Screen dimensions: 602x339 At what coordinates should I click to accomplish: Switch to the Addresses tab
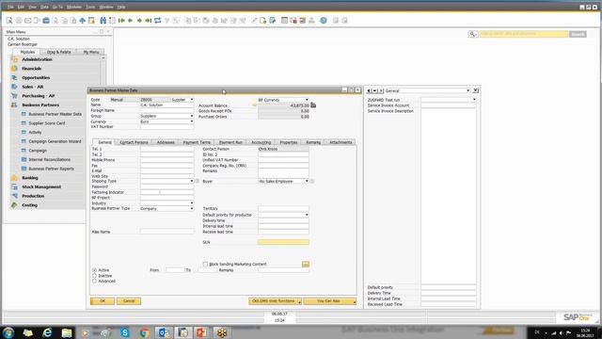coord(166,142)
